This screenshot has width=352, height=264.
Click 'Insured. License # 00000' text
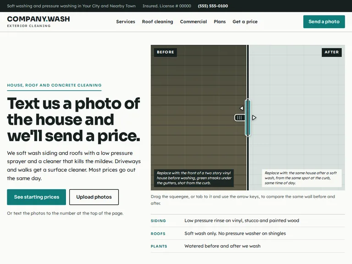coord(167,6)
